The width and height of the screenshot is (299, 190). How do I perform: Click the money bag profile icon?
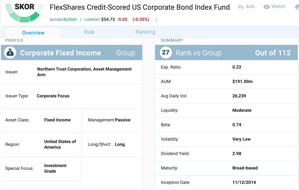click(x=11, y=53)
